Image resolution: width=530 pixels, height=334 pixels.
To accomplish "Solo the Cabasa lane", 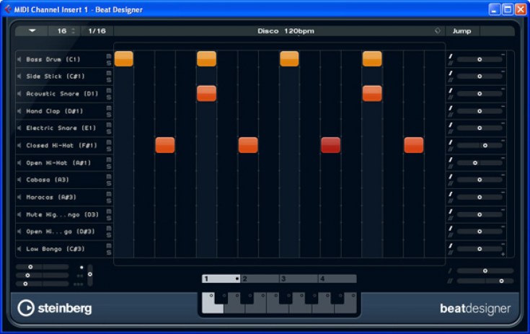I will pyautogui.click(x=109, y=183).
